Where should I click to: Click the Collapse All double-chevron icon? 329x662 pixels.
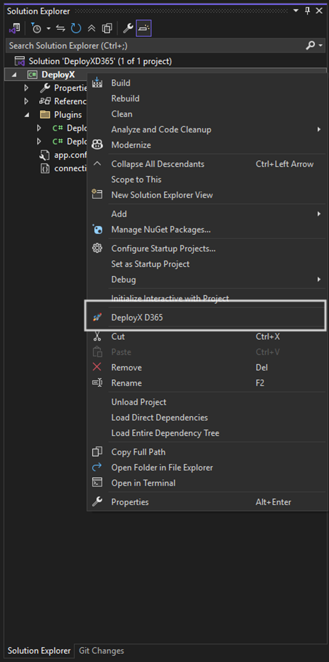tap(92, 28)
